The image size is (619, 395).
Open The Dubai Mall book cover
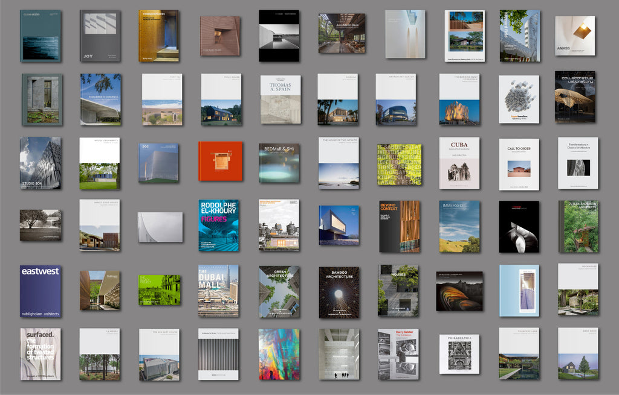tap(218, 291)
